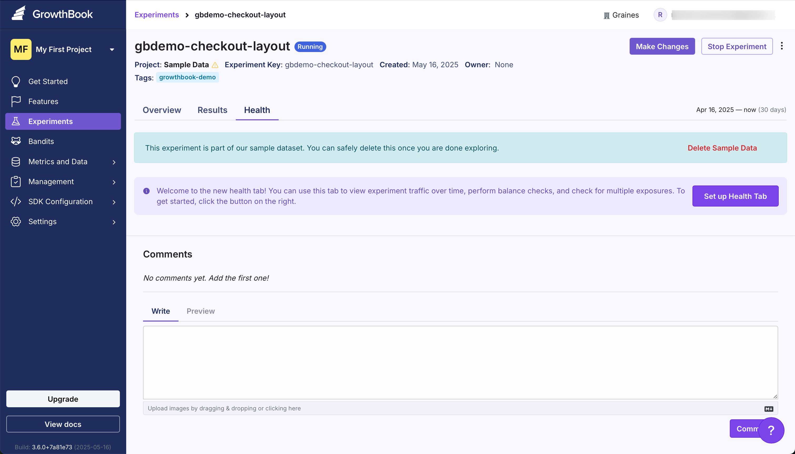Click the Settings gear icon
The width and height of the screenshot is (795, 454).
pos(16,221)
